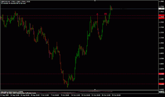This screenshot has width=165, height=97.
Task: Click the 1.6855 price scale label
Action: (162, 53)
